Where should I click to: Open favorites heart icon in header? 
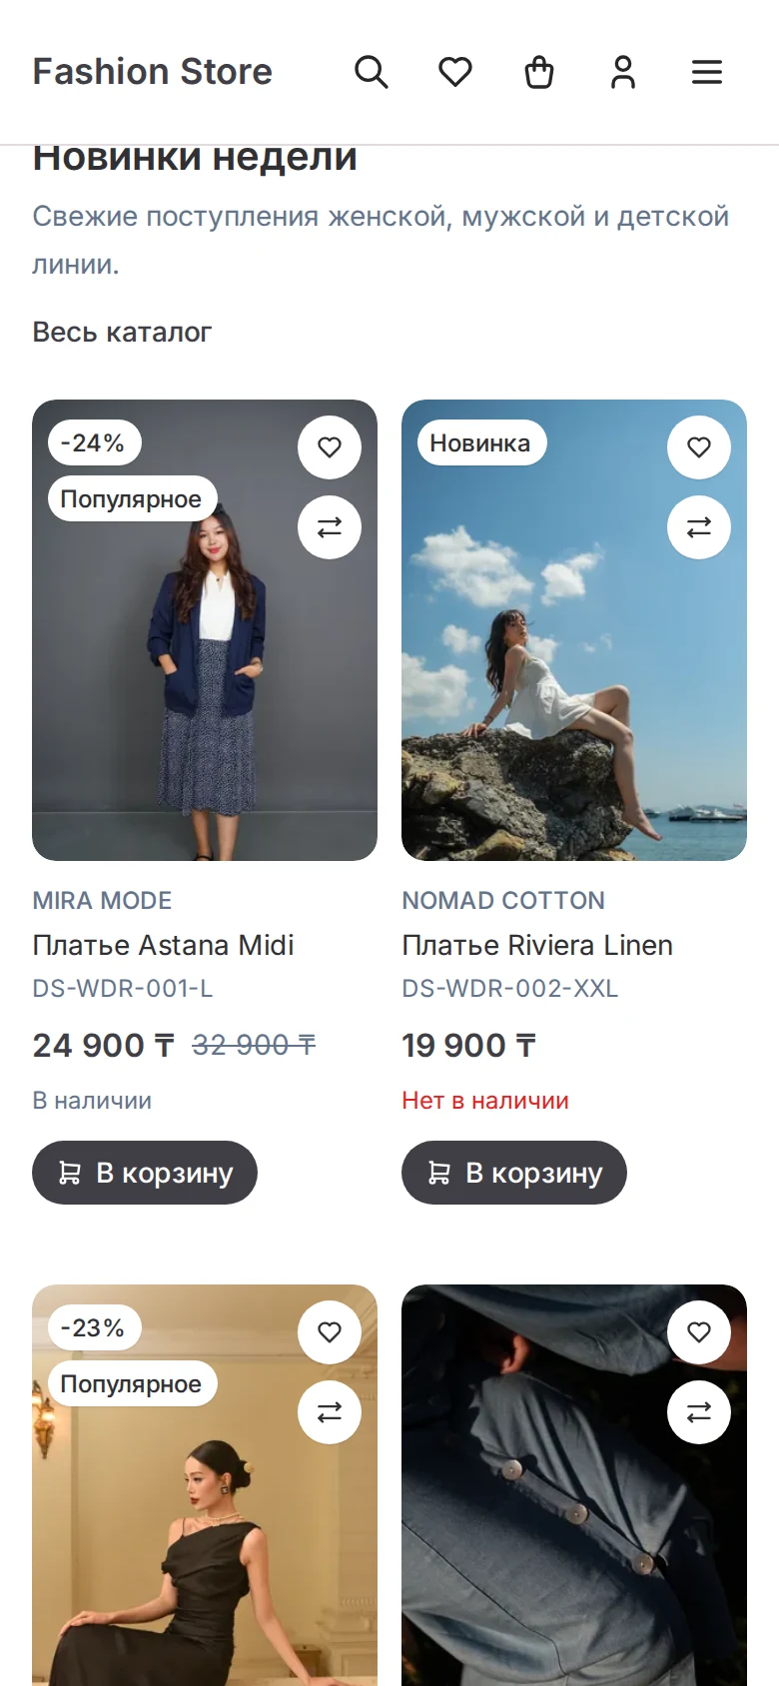pos(455,72)
